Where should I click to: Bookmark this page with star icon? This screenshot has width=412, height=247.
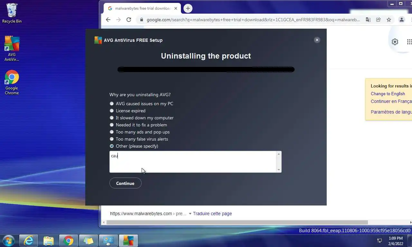coord(389,20)
